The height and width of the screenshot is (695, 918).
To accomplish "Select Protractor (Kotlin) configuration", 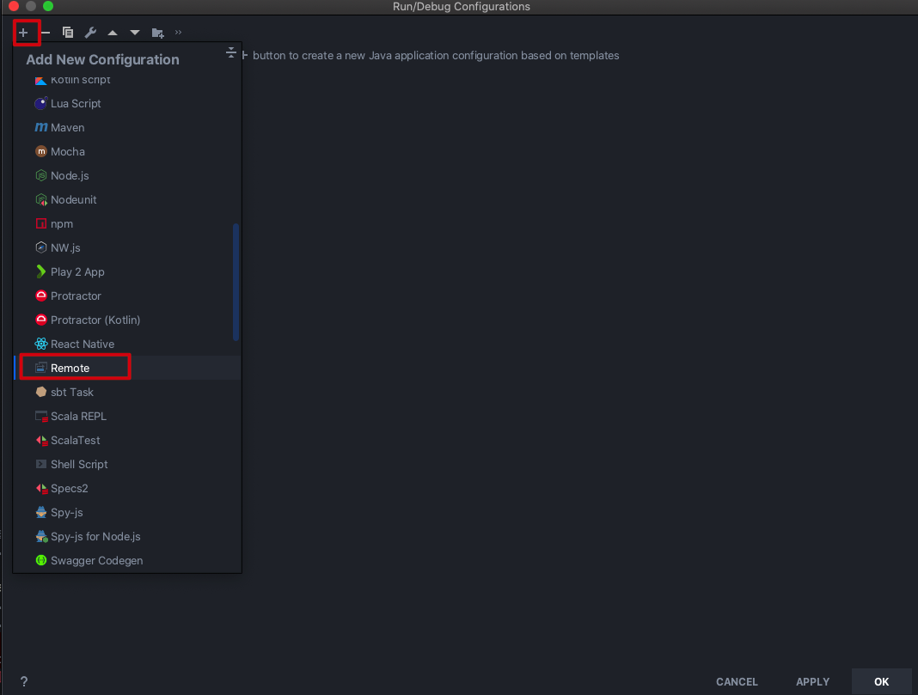I will click(x=127, y=320).
